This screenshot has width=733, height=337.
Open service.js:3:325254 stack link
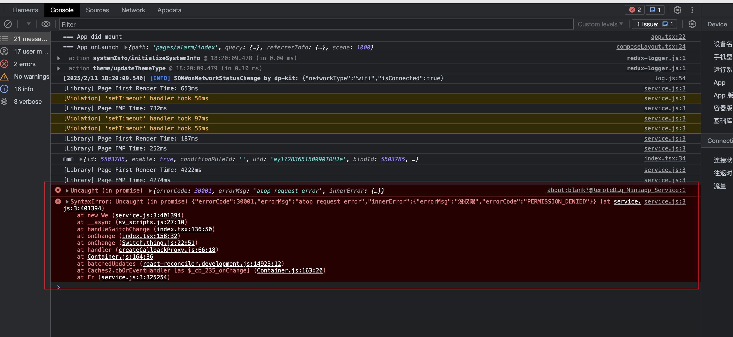pyautogui.click(x=134, y=277)
